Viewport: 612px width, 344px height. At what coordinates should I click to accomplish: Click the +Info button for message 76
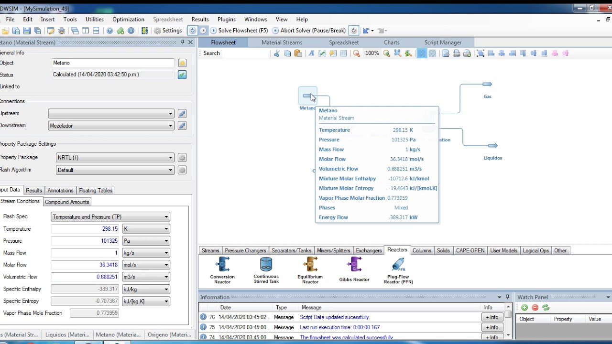click(x=492, y=317)
